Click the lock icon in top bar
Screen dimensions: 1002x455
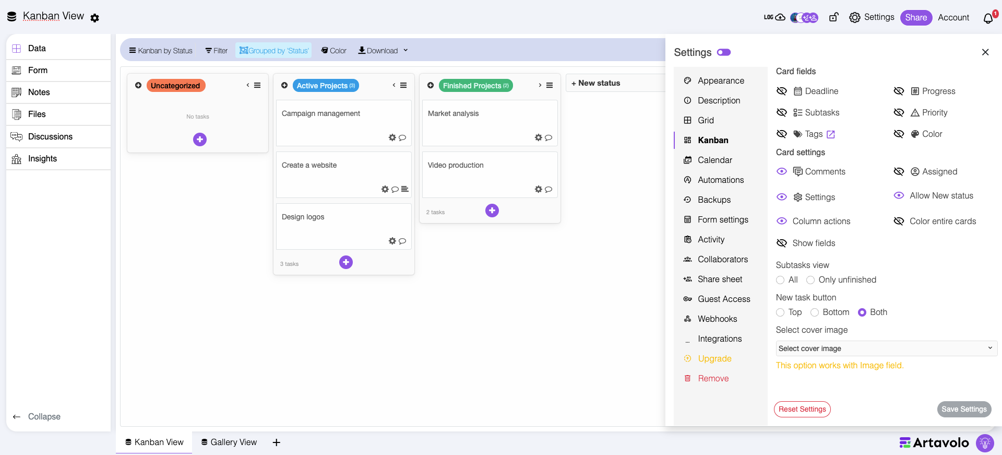(833, 17)
